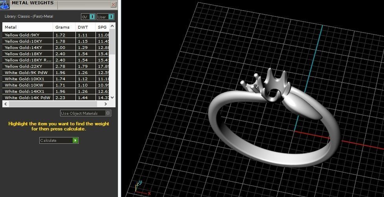Click the 2.78 grams value for 22KY

(x=60, y=67)
